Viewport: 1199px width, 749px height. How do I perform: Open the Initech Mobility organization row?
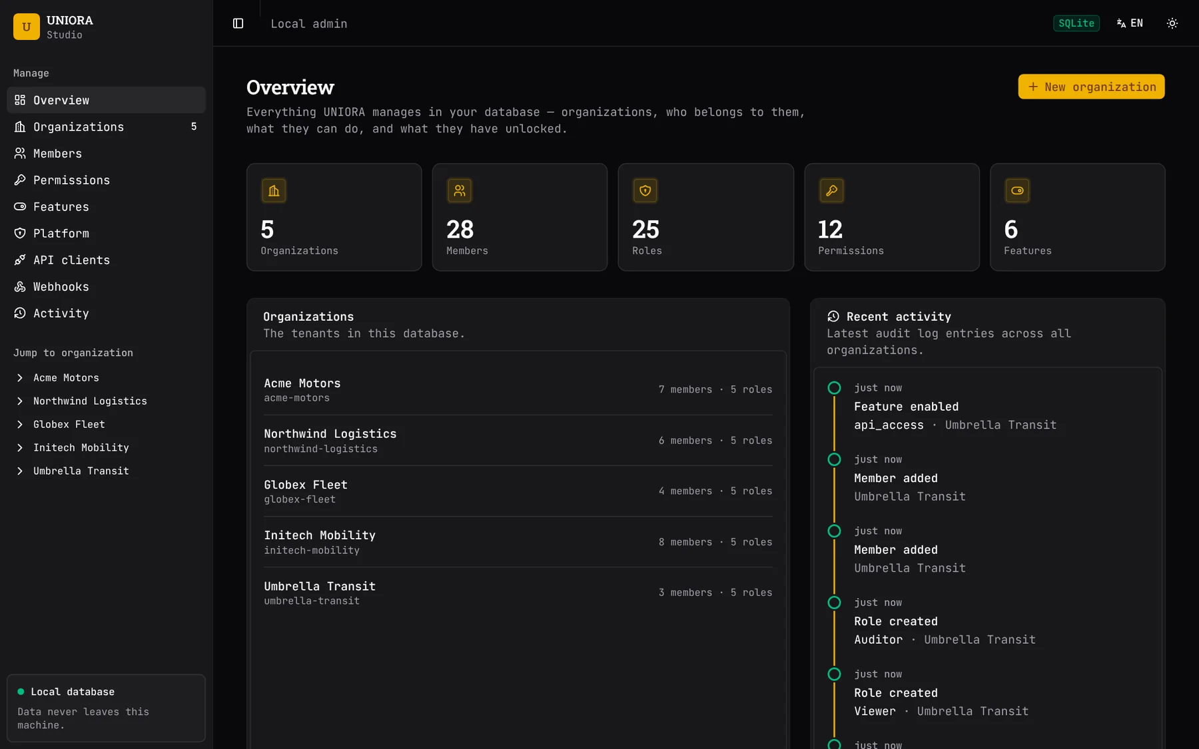pyautogui.click(x=518, y=542)
